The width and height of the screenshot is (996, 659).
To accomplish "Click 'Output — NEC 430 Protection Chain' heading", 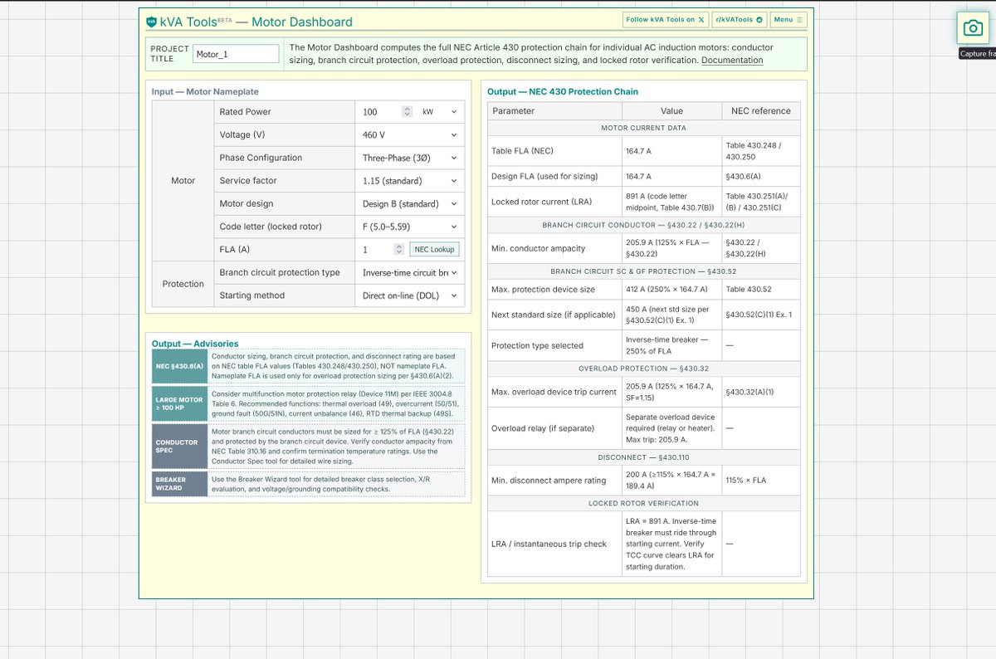I will point(563,91).
